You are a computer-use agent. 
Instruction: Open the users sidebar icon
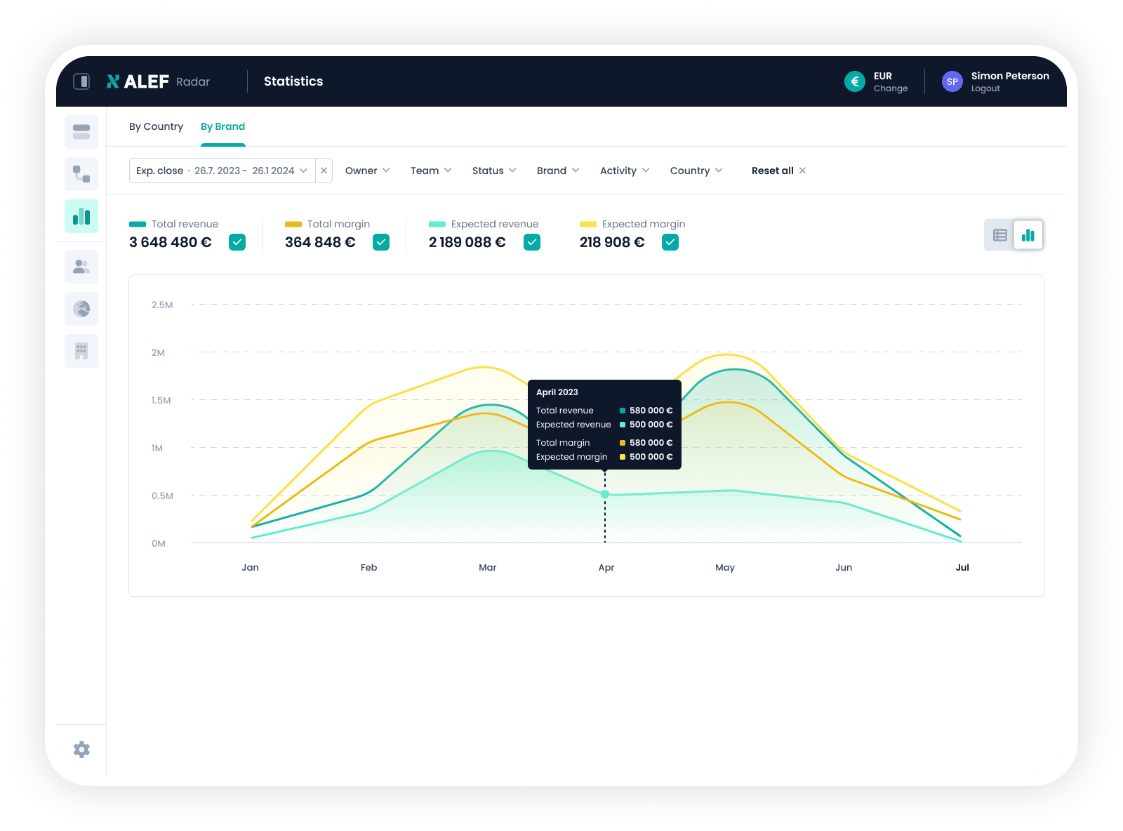click(x=81, y=267)
